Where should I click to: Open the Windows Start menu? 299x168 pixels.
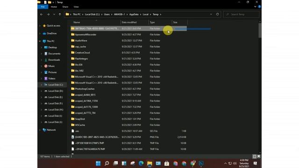[98, 163]
